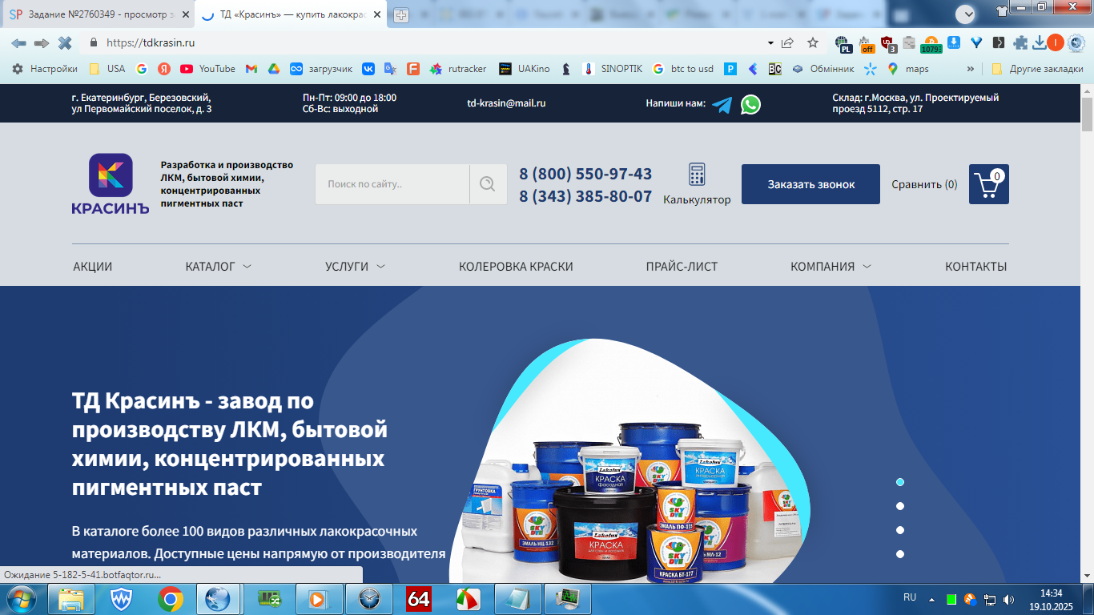Open the shopping cart icon

click(x=989, y=184)
